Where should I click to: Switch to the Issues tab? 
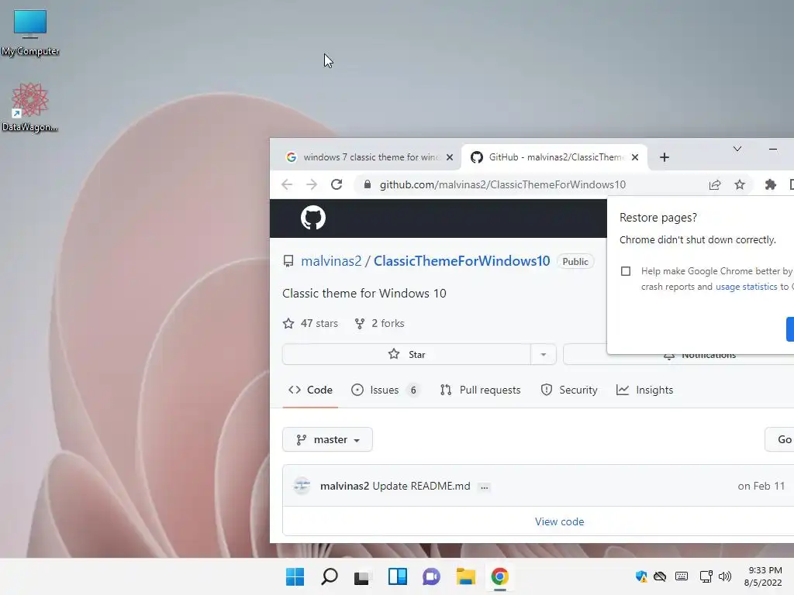click(x=385, y=390)
